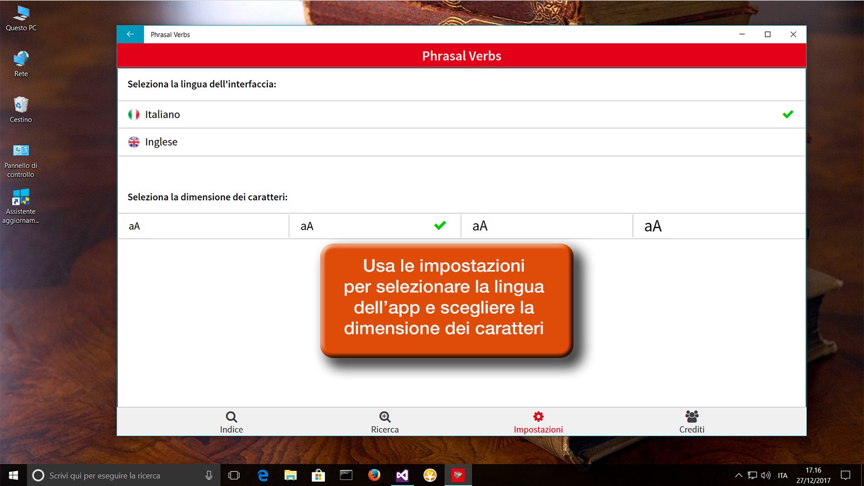
Task: Open Rete desktop icon
Action: click(x=21, y=64)
